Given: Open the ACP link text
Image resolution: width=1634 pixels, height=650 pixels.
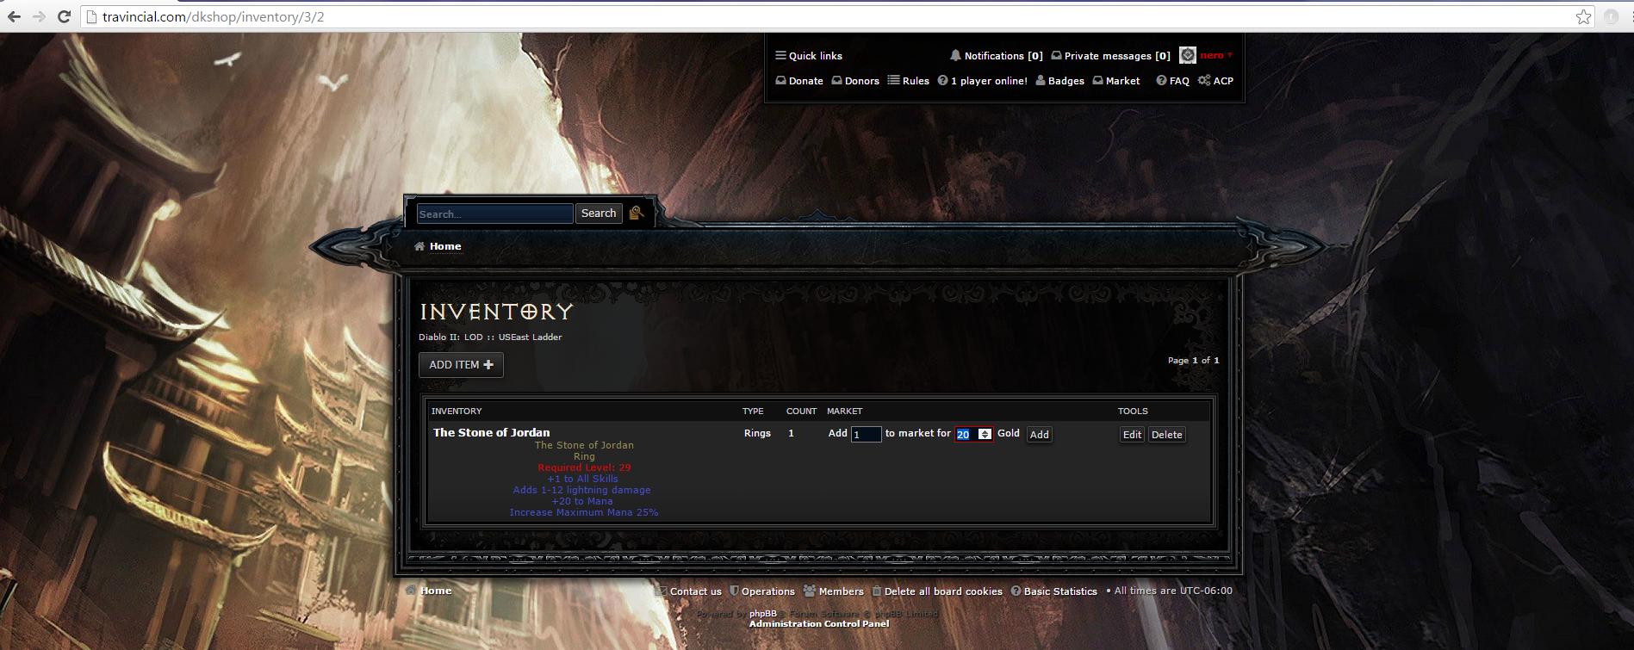Looking at the screenshot, I should click(x=1223, y=81).
